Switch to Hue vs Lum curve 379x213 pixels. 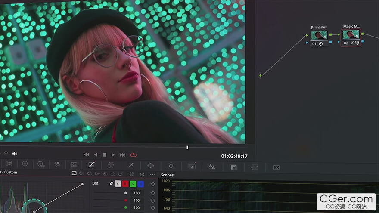point(97,174)
